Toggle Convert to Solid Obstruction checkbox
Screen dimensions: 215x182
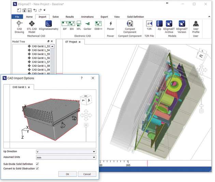[x=37, y=168]
